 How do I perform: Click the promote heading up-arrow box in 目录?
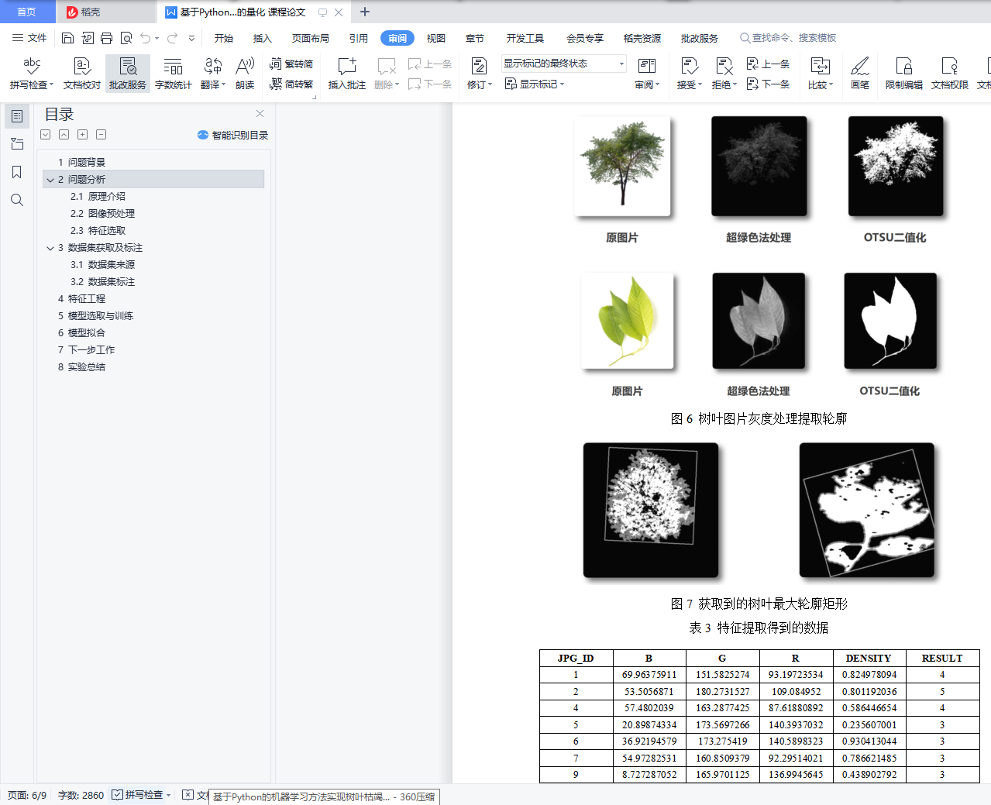(64, 134)
